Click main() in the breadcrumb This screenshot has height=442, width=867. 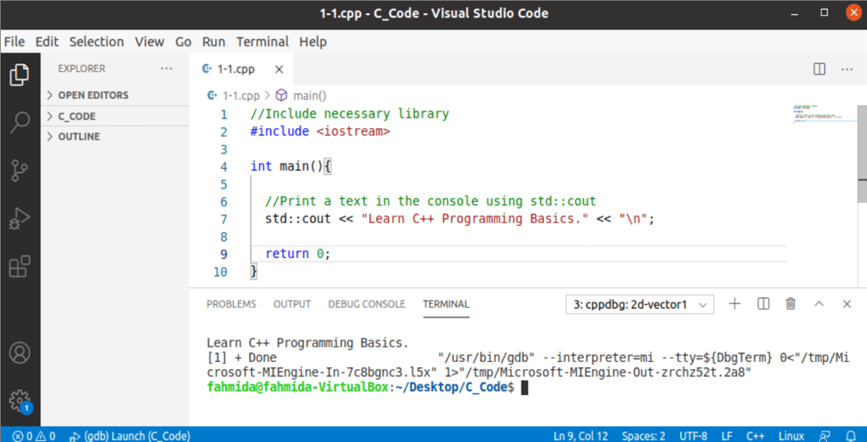(310, 95)
